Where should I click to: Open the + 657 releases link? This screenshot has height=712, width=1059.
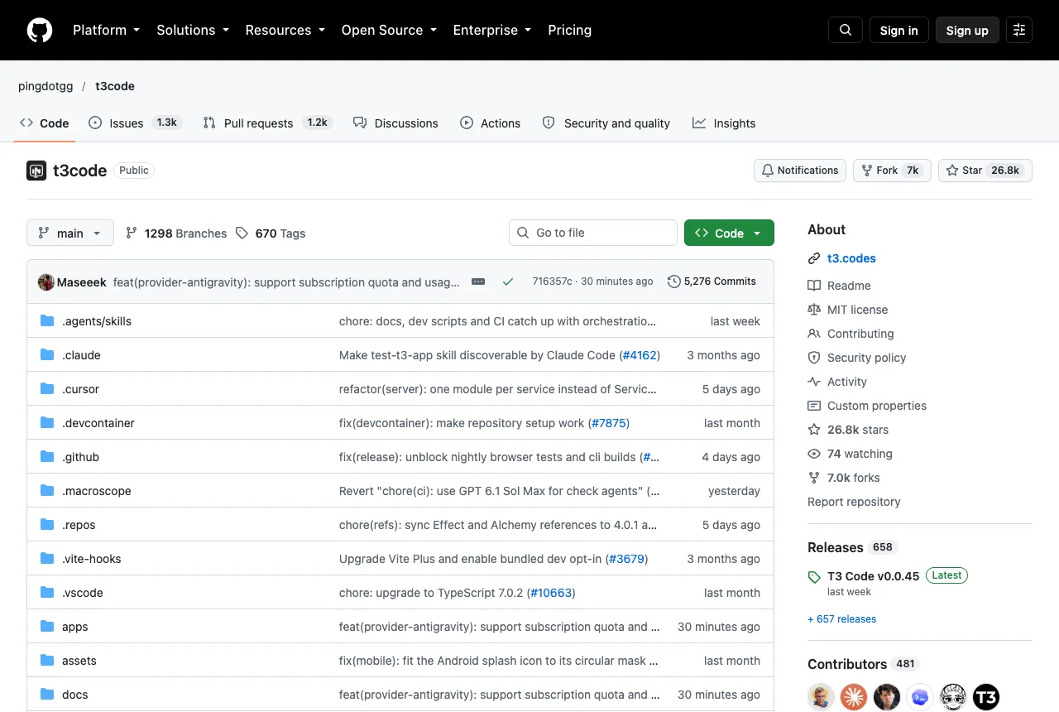[x=841, y=619]
